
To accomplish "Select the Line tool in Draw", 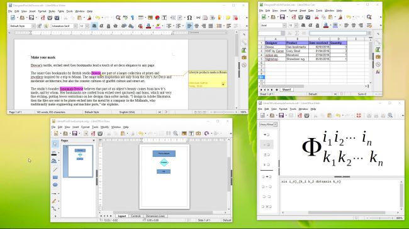I will (x=55, y=169).
